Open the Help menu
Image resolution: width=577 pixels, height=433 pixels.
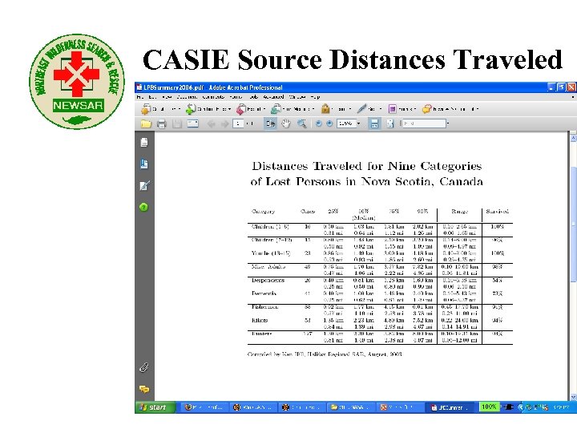click(x=315, y=97)
